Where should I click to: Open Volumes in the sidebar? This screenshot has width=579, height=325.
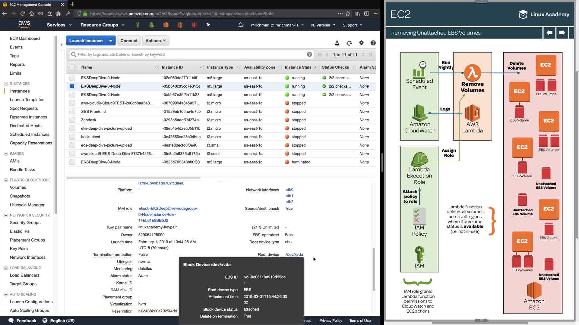[18, 187]
